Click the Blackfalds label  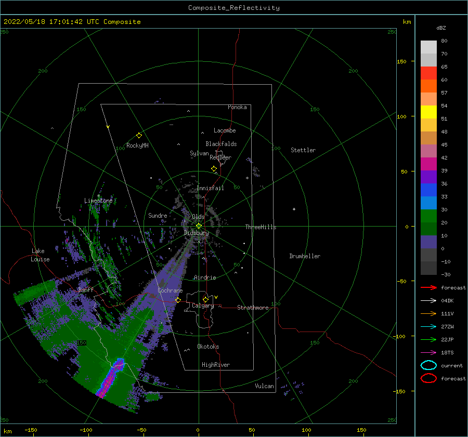click(x=221, y=144)
